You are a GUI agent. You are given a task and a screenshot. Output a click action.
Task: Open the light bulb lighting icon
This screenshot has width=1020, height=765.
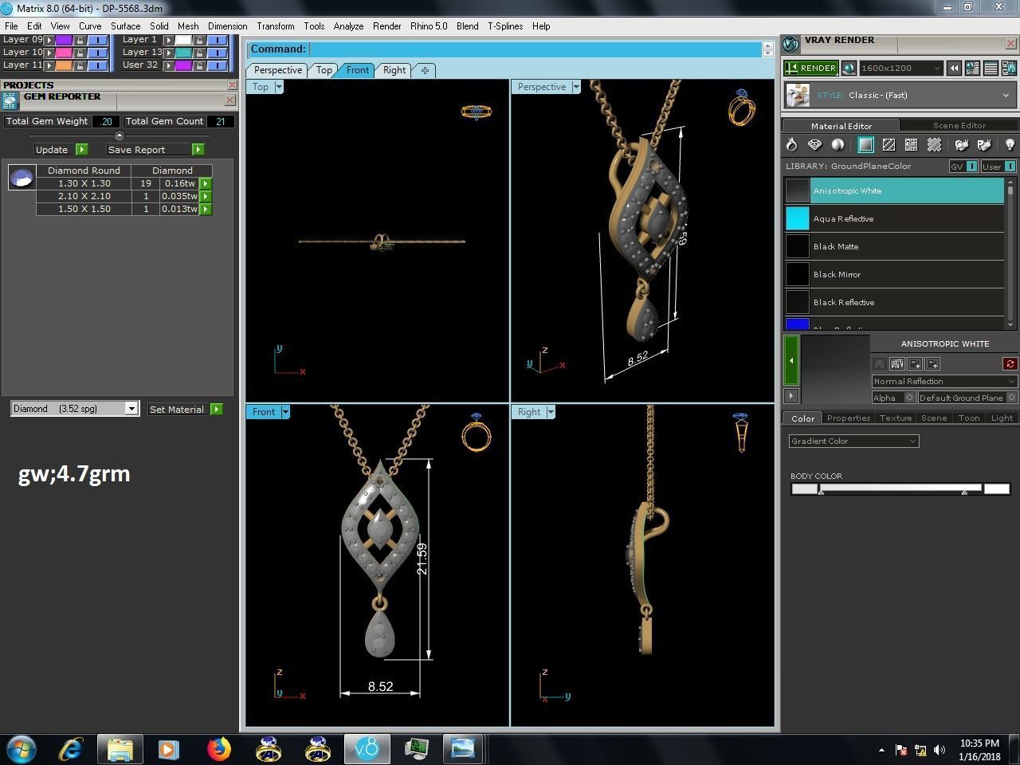tap(1010, 145)
